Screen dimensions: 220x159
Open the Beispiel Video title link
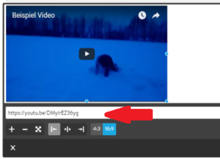33,15
